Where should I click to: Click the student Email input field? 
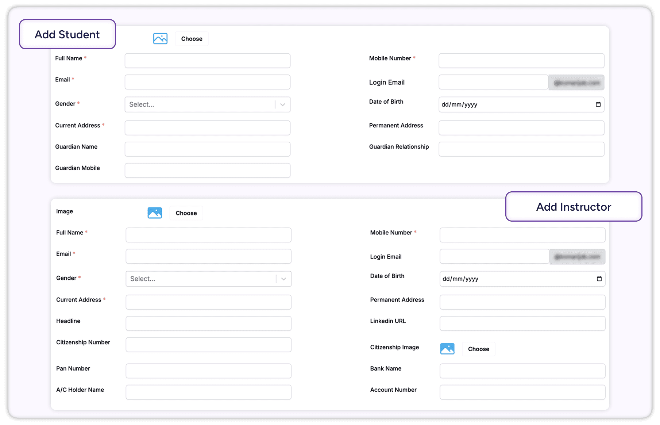tap(207, 82)
